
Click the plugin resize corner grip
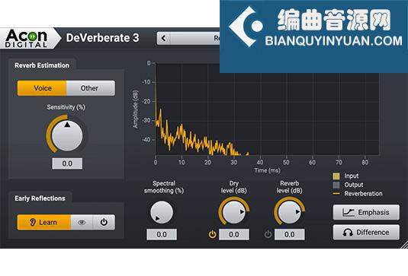click(x=403, y=244)
